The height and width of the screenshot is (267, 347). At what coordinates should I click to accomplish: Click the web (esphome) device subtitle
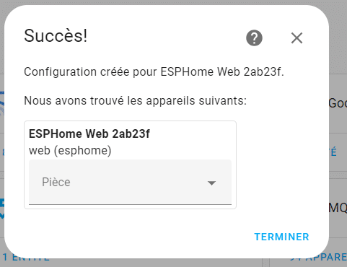70,151
